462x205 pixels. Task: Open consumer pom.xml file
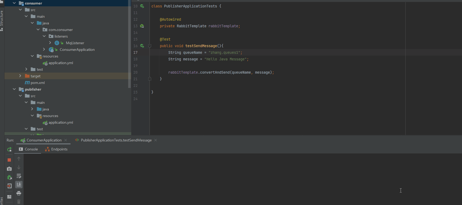click(38, 83)
